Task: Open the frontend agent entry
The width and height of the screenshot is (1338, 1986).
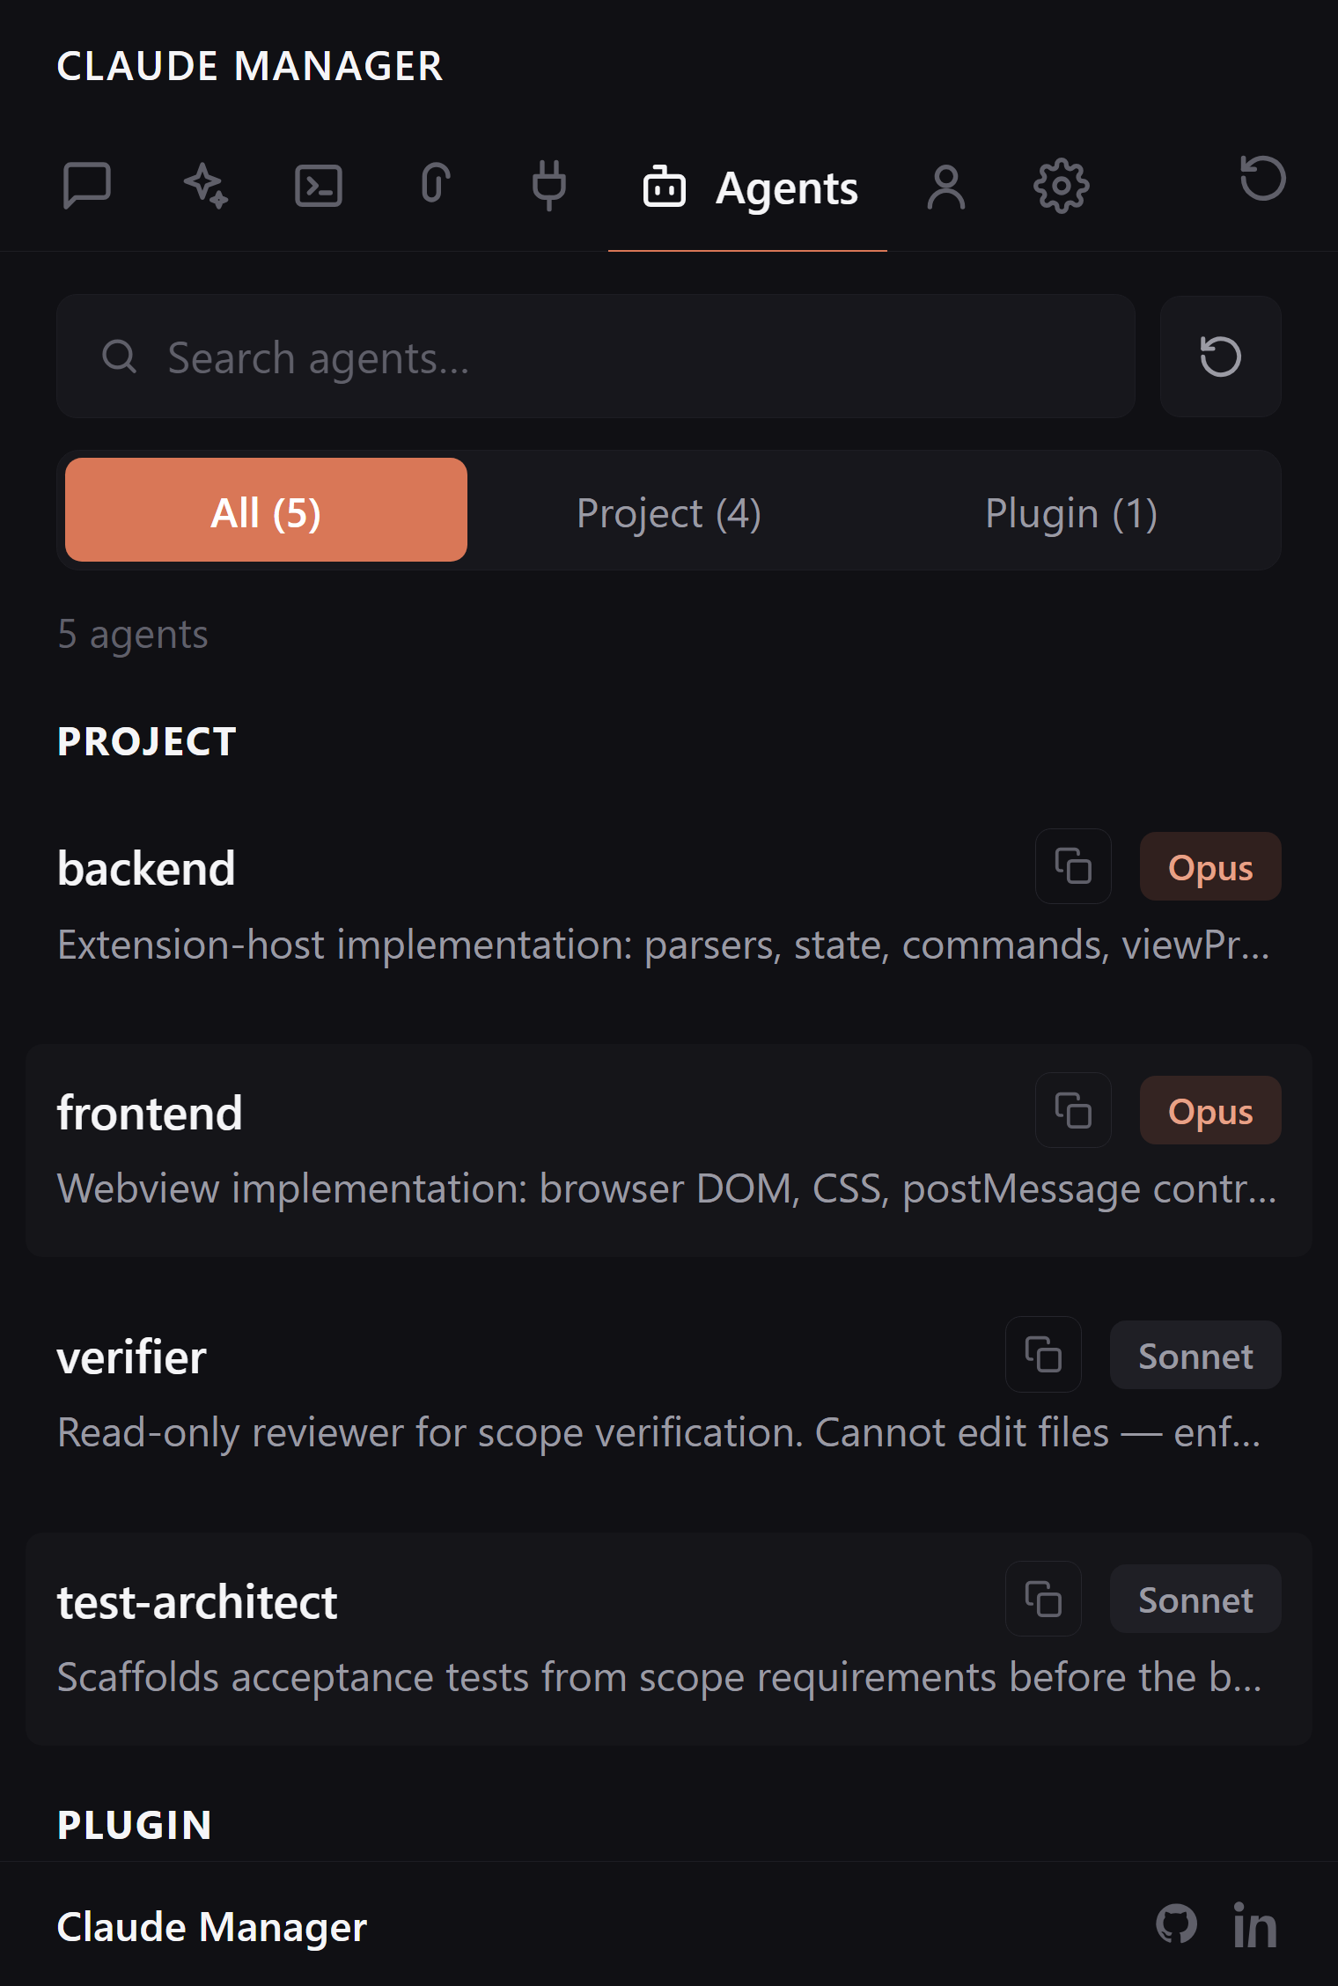Action: [x=669, y=1151]
